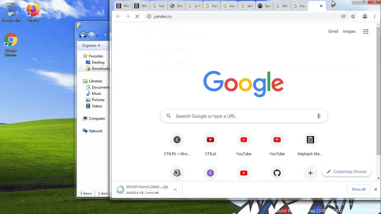Click Show all downloads button
The image size is (381, 214).
[358, 189]
